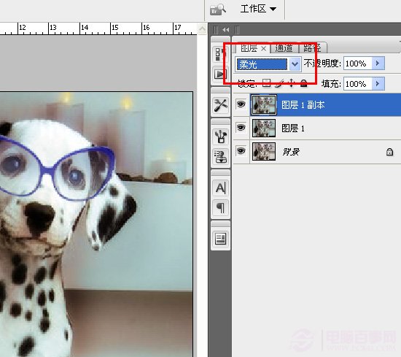The height and width of the screenshot is (357, 401).
Task: Hide the 图层 1 layer
Action: tap(241, 127)
